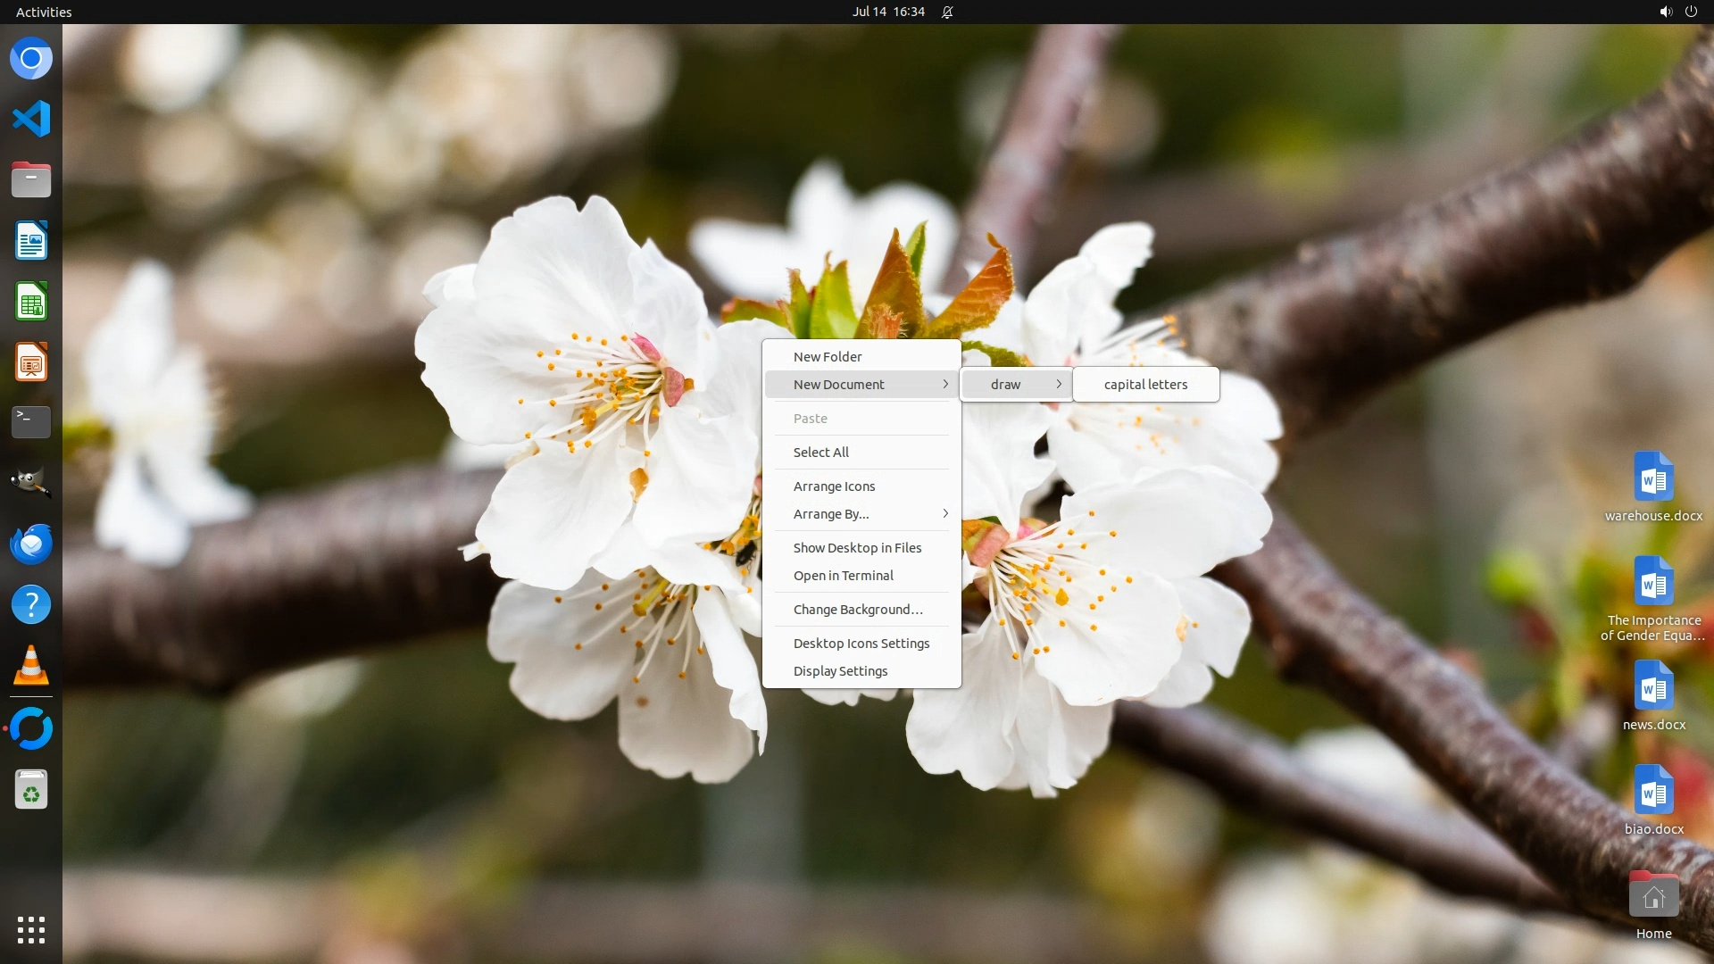Open the warehouse.docx desktop file
The image size is (1714, 964).
coord(1653,486)
